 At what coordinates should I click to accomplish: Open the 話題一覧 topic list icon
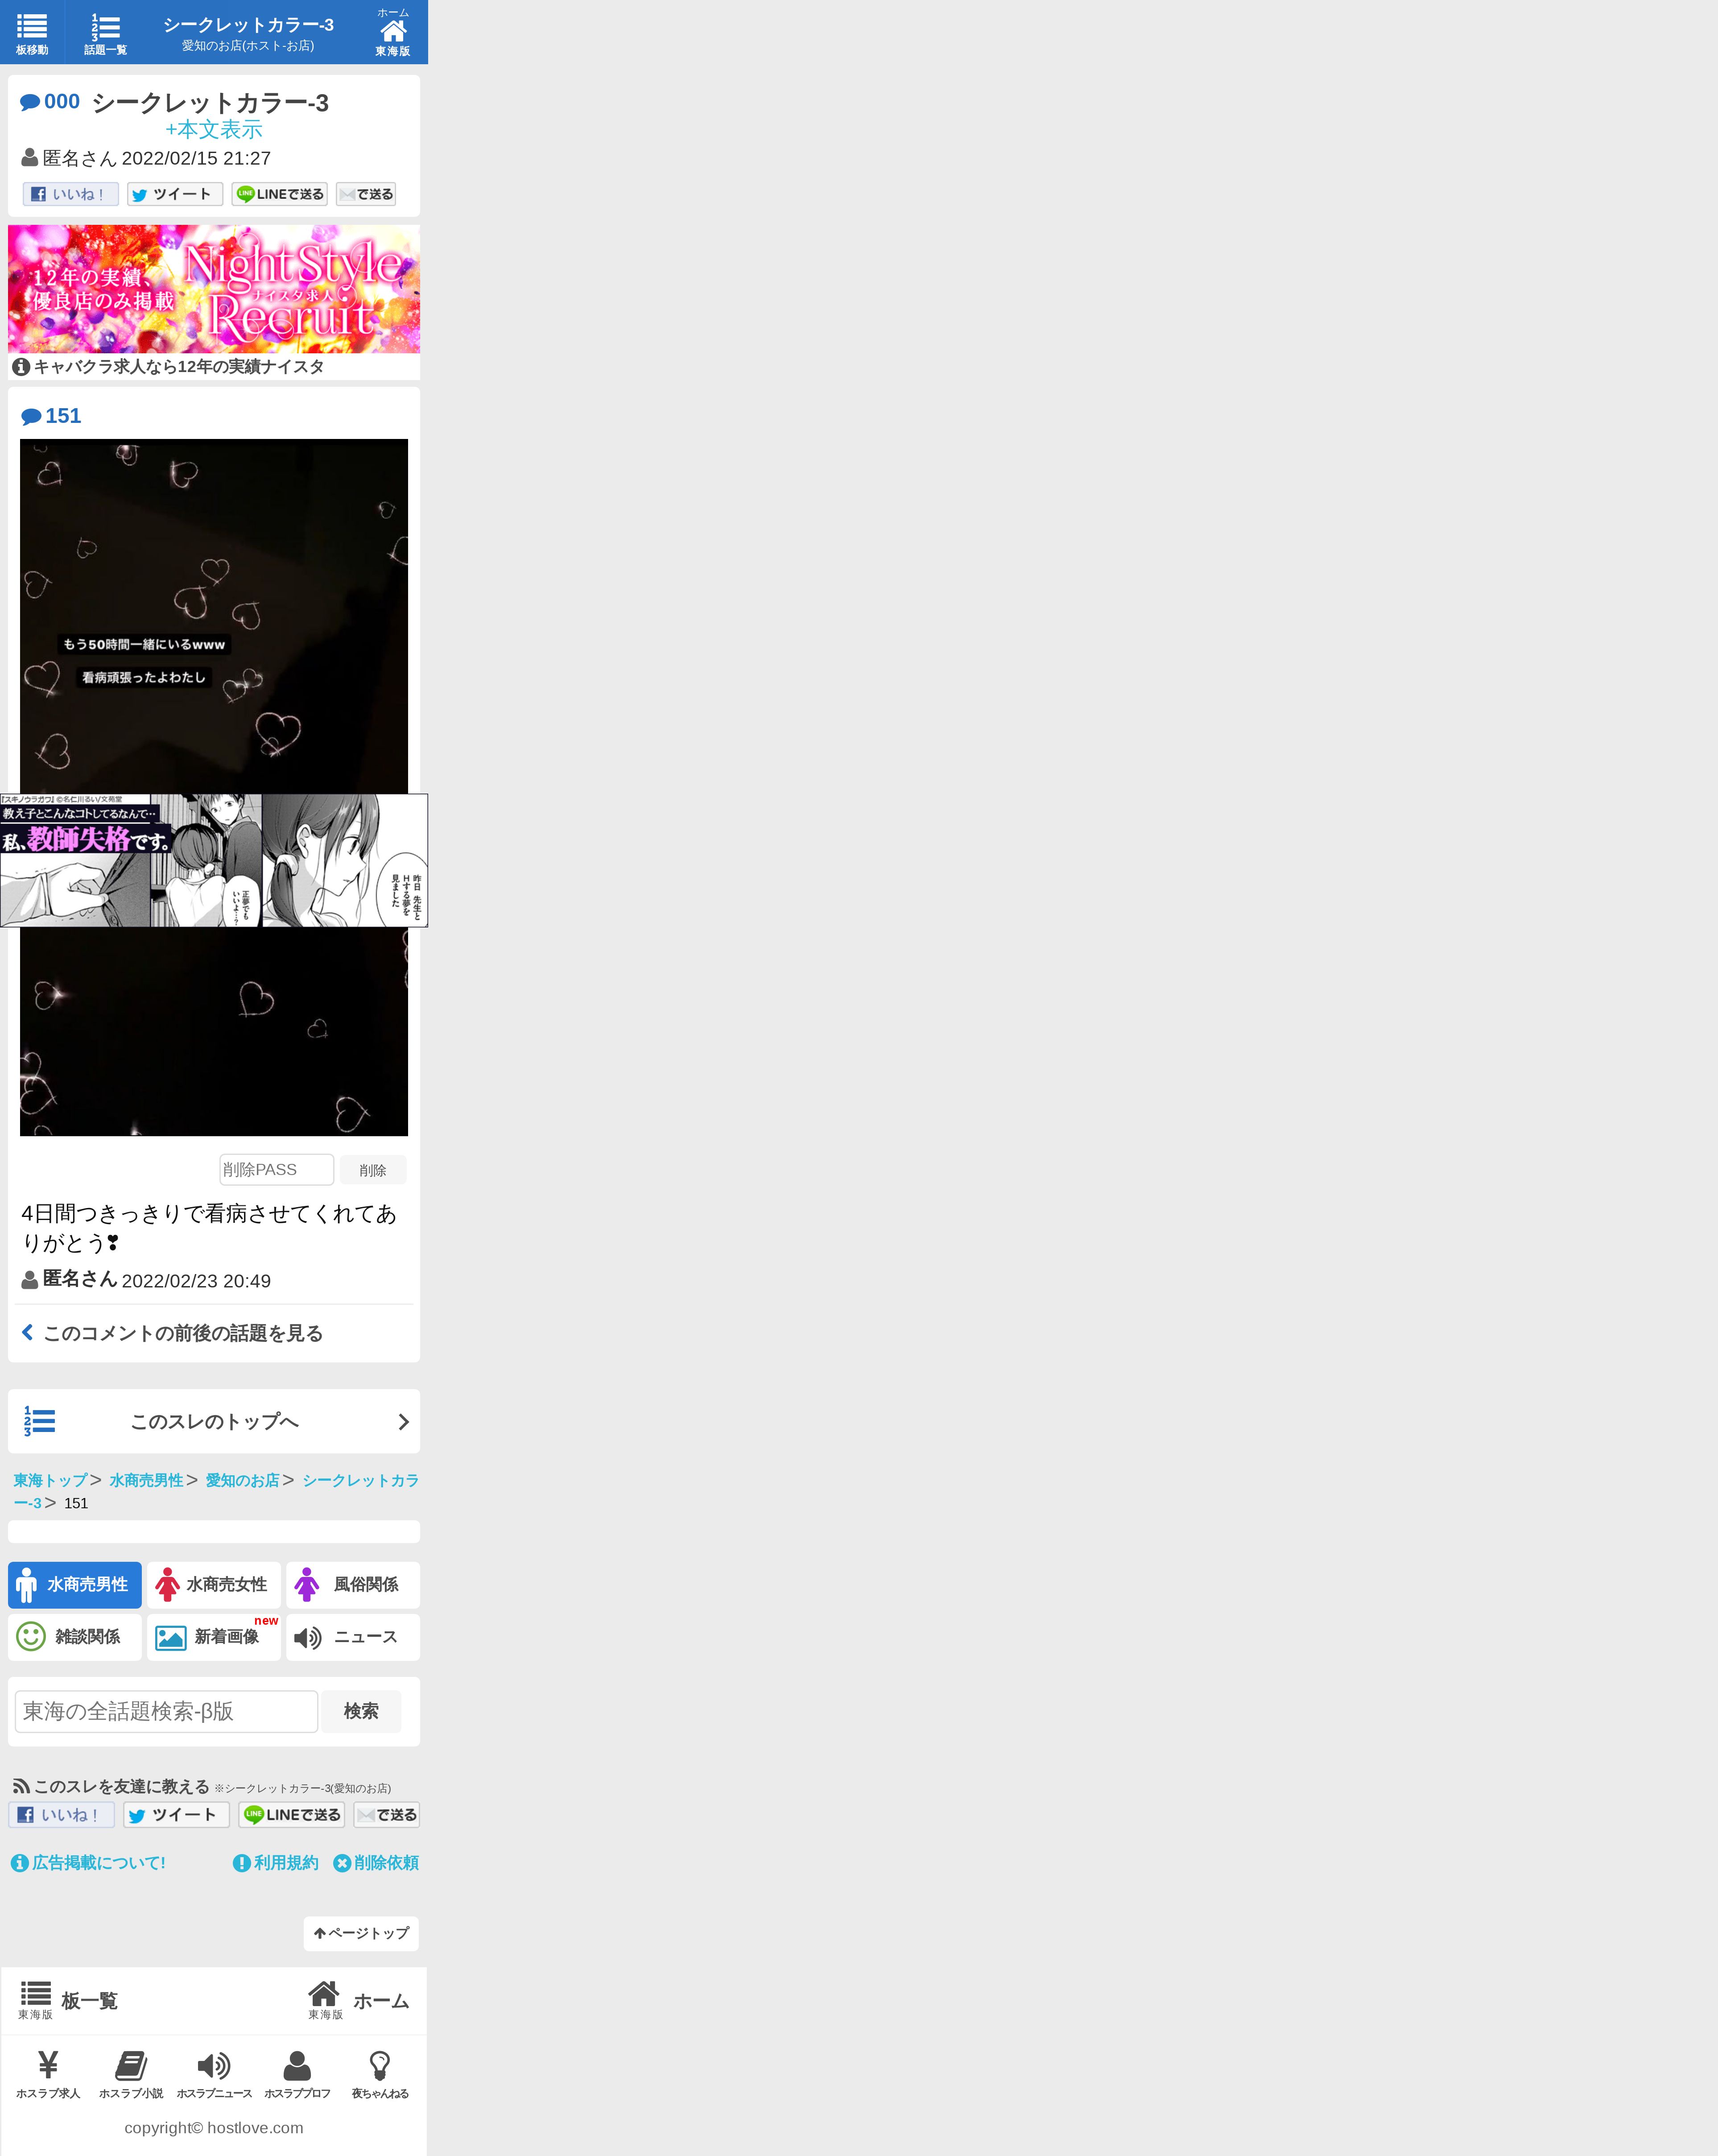[x=105, y=32]
